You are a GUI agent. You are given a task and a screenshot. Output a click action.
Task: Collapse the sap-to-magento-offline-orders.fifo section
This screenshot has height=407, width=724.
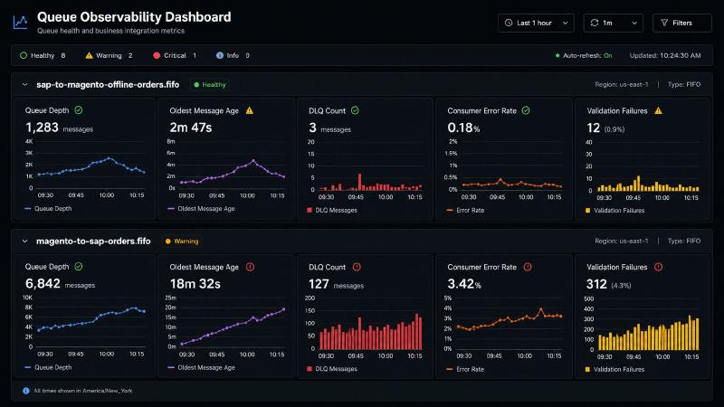click(25, 85)
